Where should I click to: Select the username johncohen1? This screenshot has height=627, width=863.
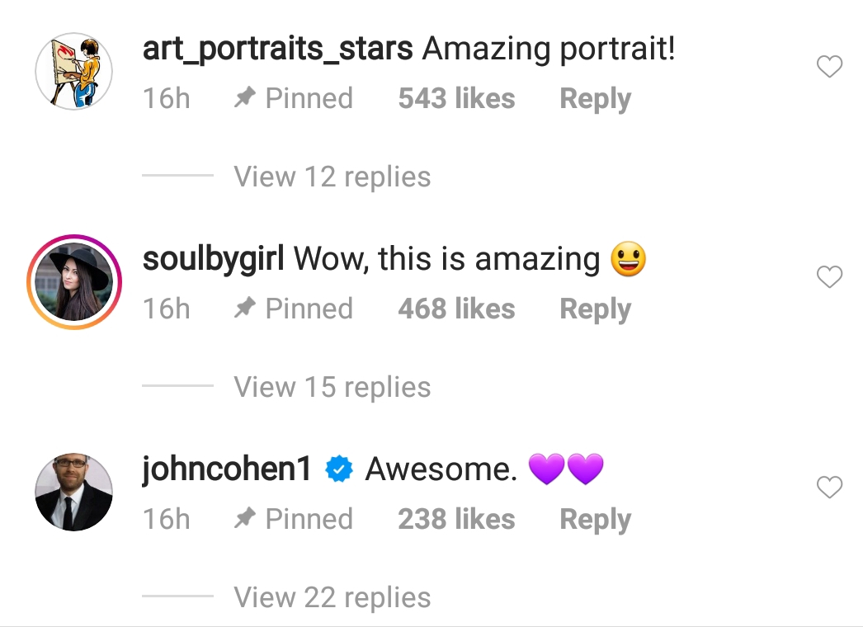coord(228,468)
